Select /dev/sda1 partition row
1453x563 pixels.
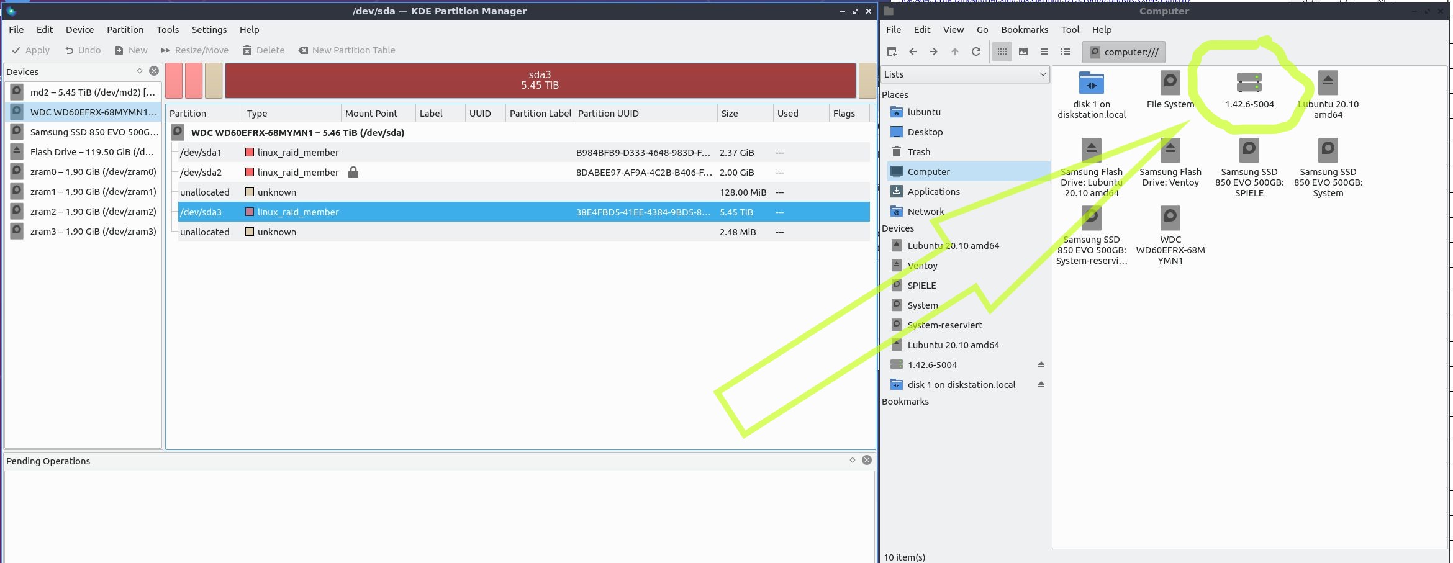pos(523,153)
